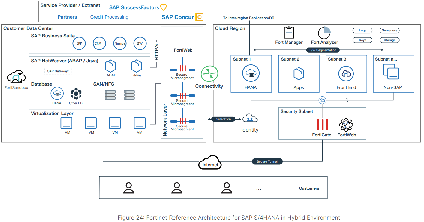Click the FortiManager clipboard icon
This screenshot has height=222, width=424.
(x=289, y=32)
